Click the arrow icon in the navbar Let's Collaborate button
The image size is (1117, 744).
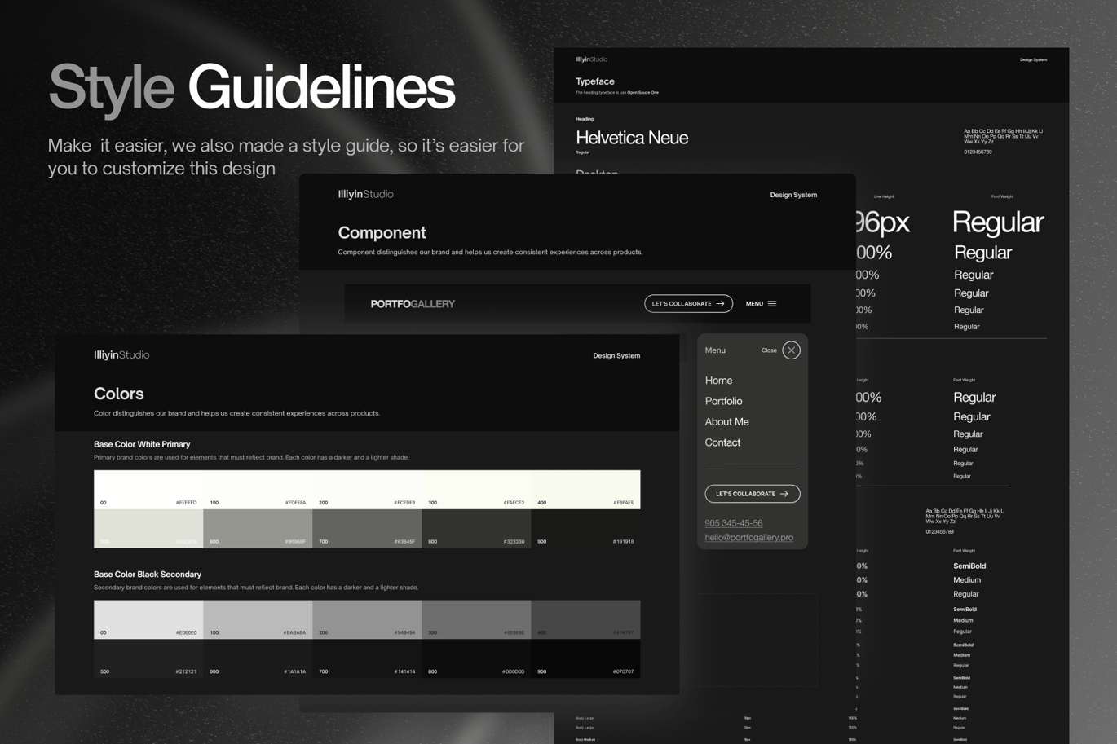720,304
